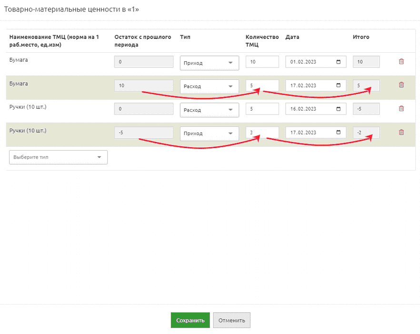Viewport: 420px width, 334px height.
Task: Click previous-period balance field showing -5
Action: coord(144,133)
